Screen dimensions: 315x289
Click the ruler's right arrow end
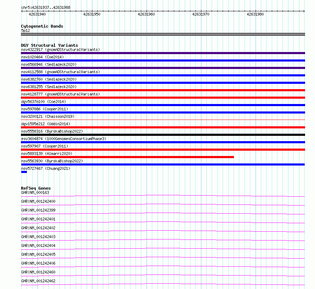pos(304,11)
